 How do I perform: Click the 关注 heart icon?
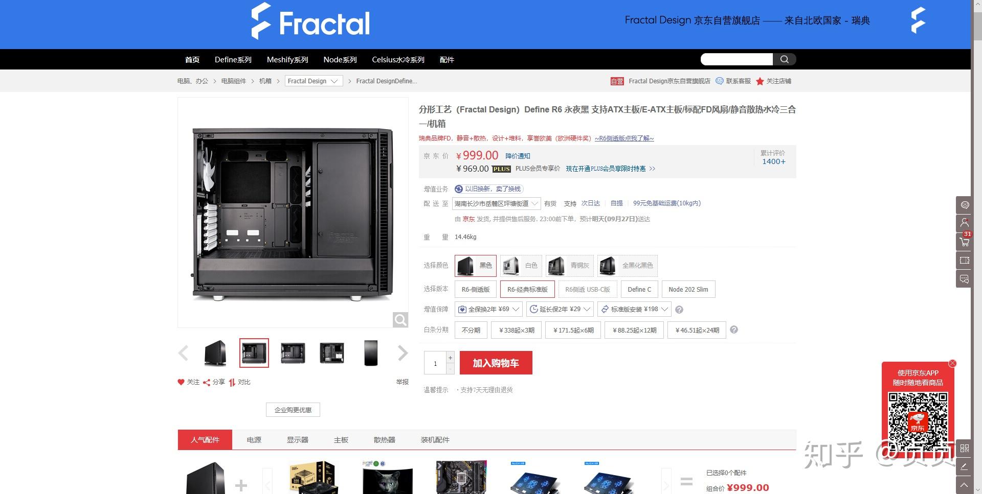181,382
